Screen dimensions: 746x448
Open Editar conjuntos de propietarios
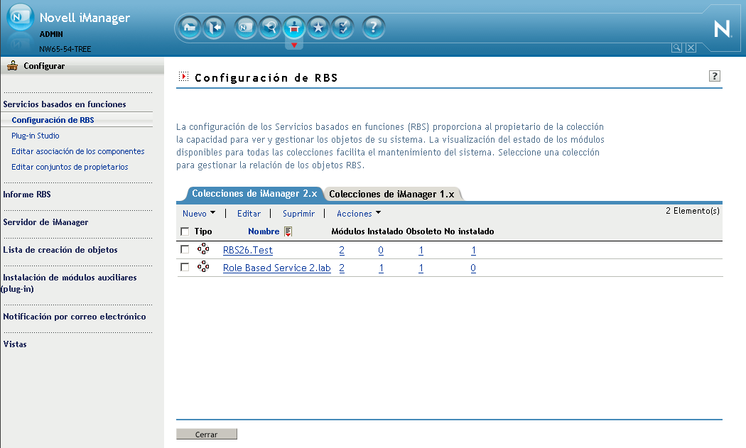click(70, 167)
